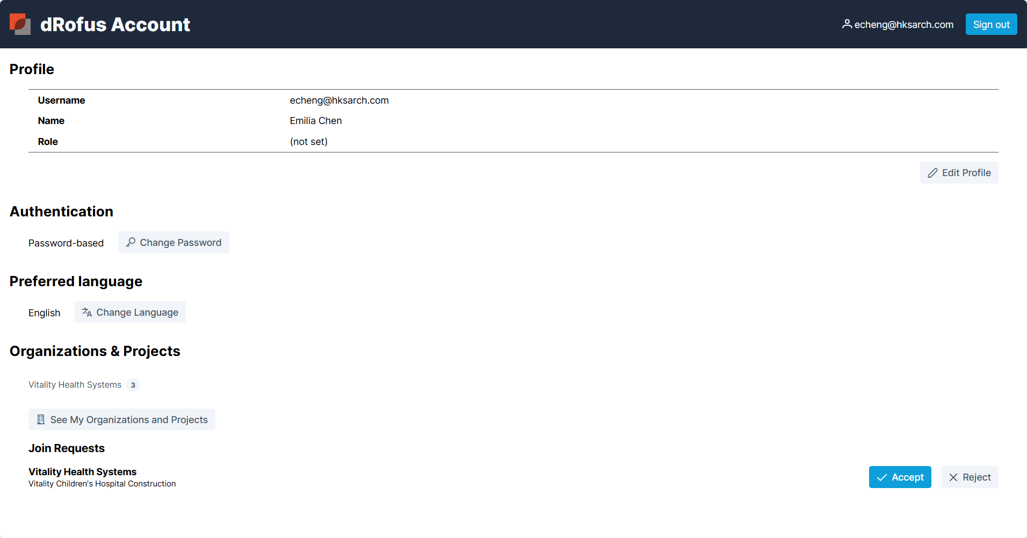The height and width of the screenshot is (538, 1027).
Task: Sign out of the account
Action: pos(992,24)
